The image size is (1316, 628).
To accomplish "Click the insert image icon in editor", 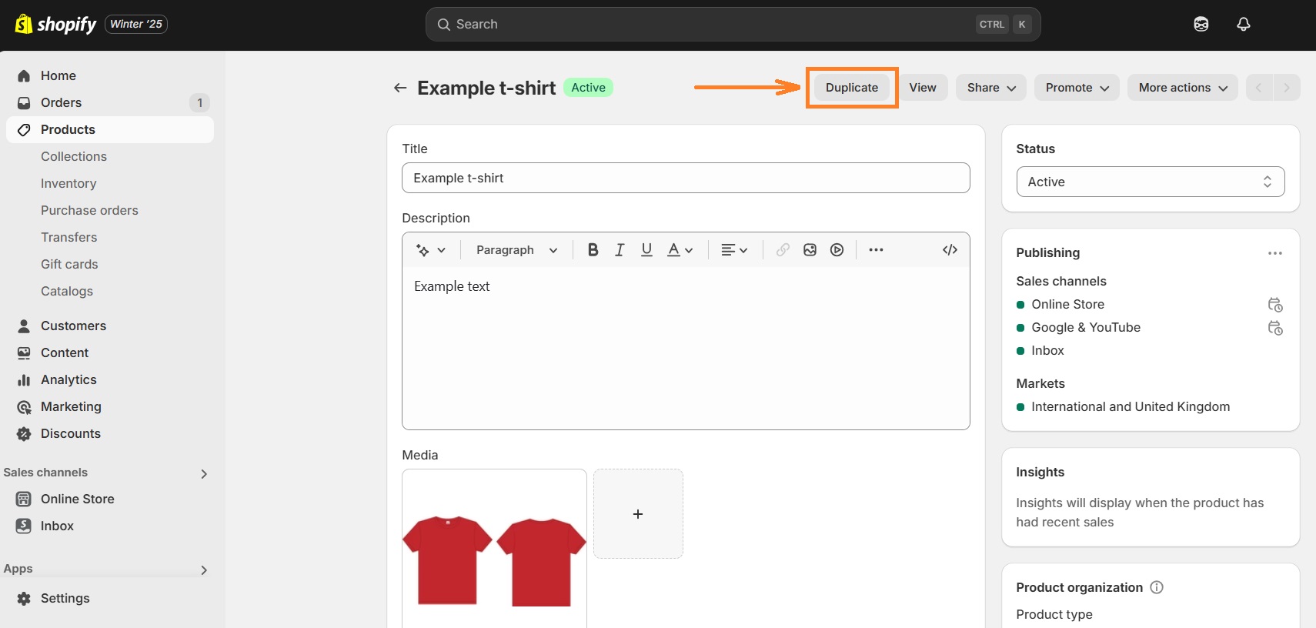I will pos(810,250).
